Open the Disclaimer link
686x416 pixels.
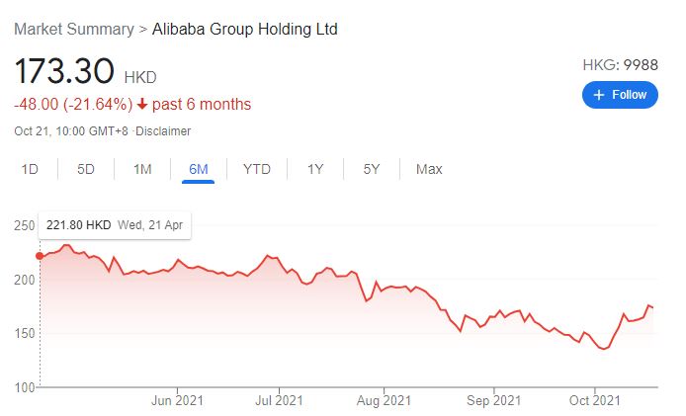click(163, 131)
